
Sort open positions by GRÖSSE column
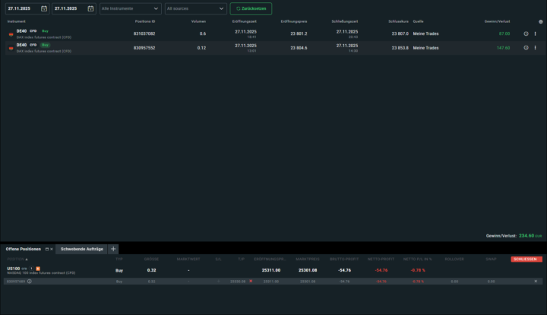click(x=151, y=259)
